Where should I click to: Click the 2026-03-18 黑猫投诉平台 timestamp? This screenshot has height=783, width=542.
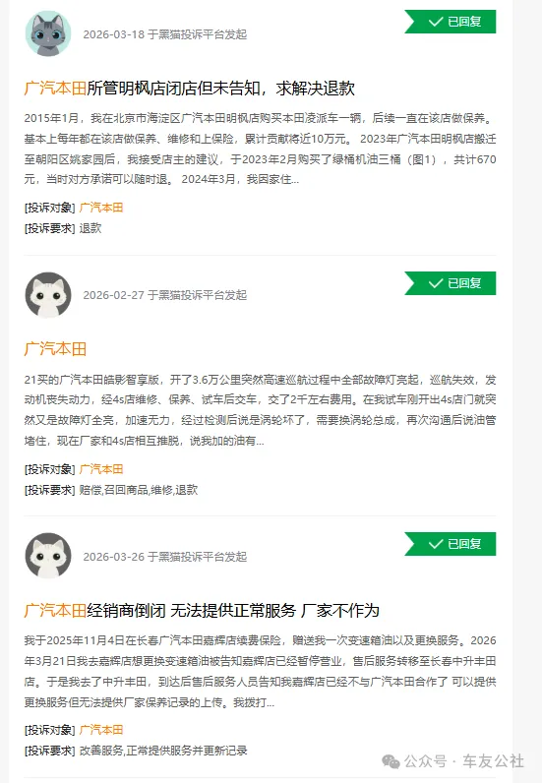click(x=165, y=34)
